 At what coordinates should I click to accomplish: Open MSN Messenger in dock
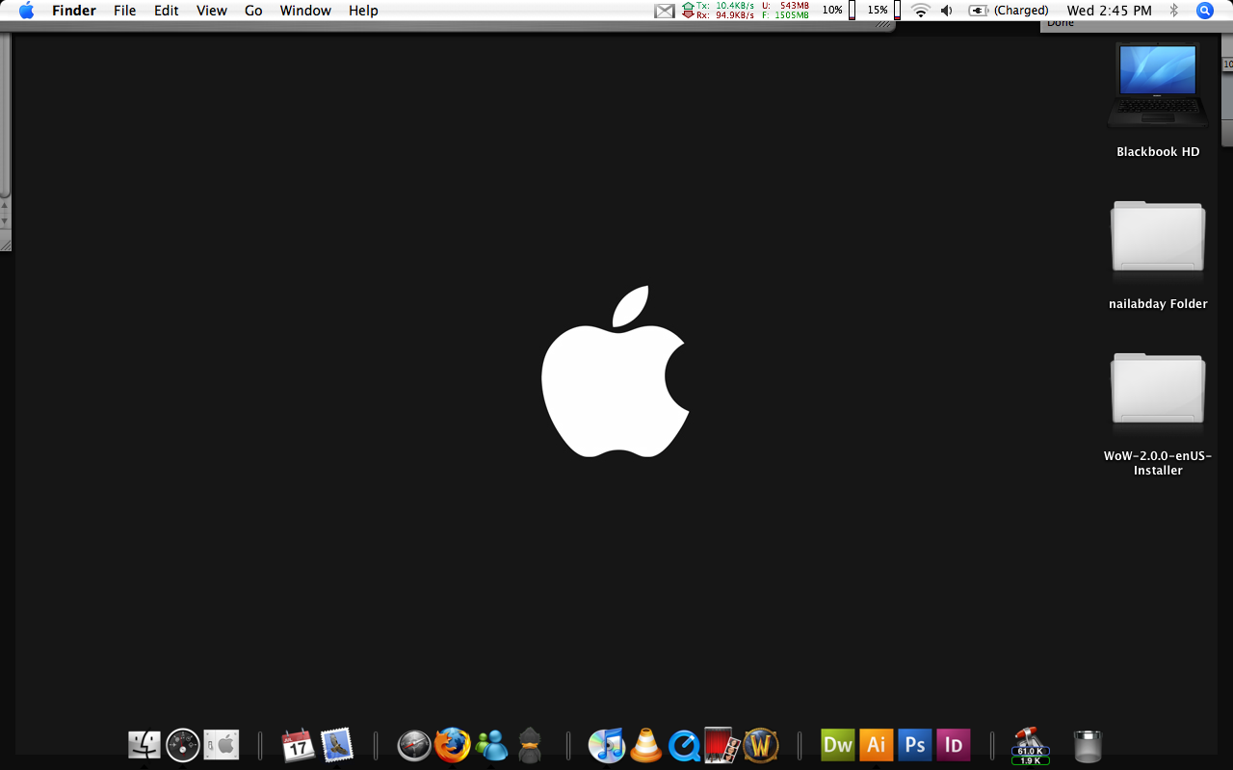coord(491,744)
